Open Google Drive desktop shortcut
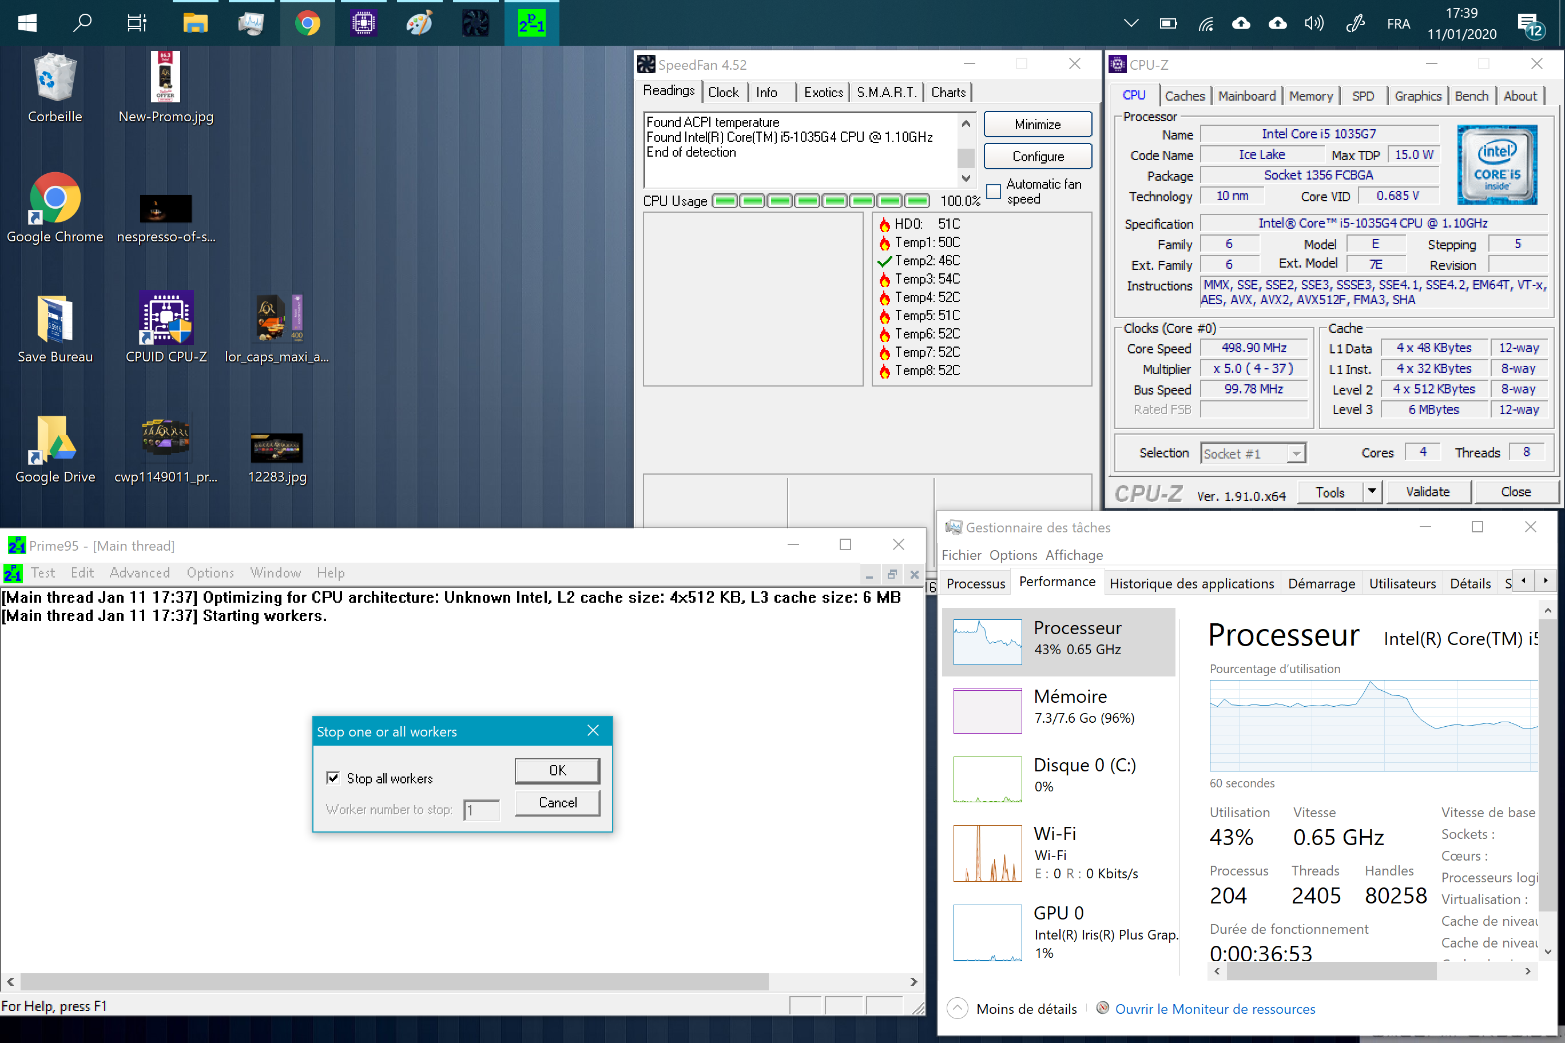 click(54, 440)
